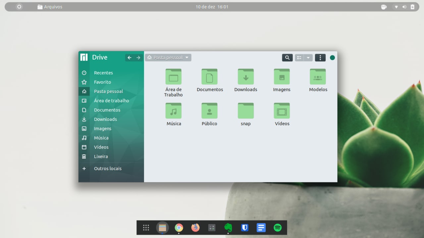
Task: Open the Público folder icon
Action: [x=209, y=111]
